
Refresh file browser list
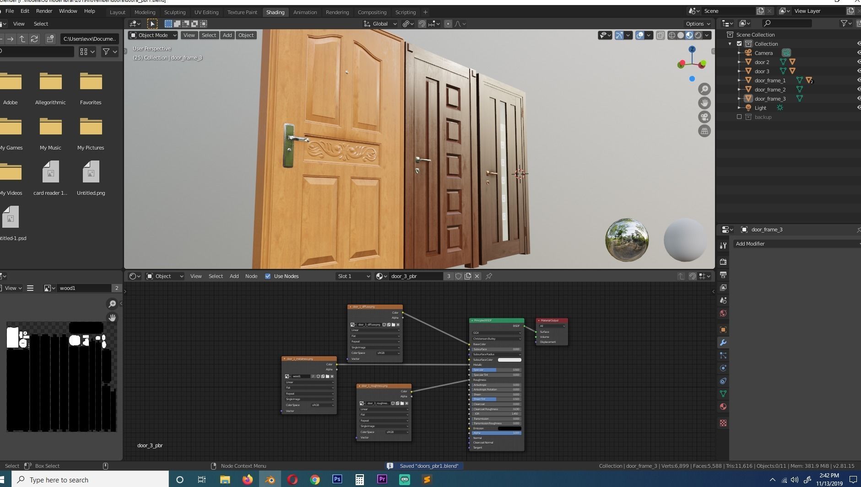click(34, 39)
